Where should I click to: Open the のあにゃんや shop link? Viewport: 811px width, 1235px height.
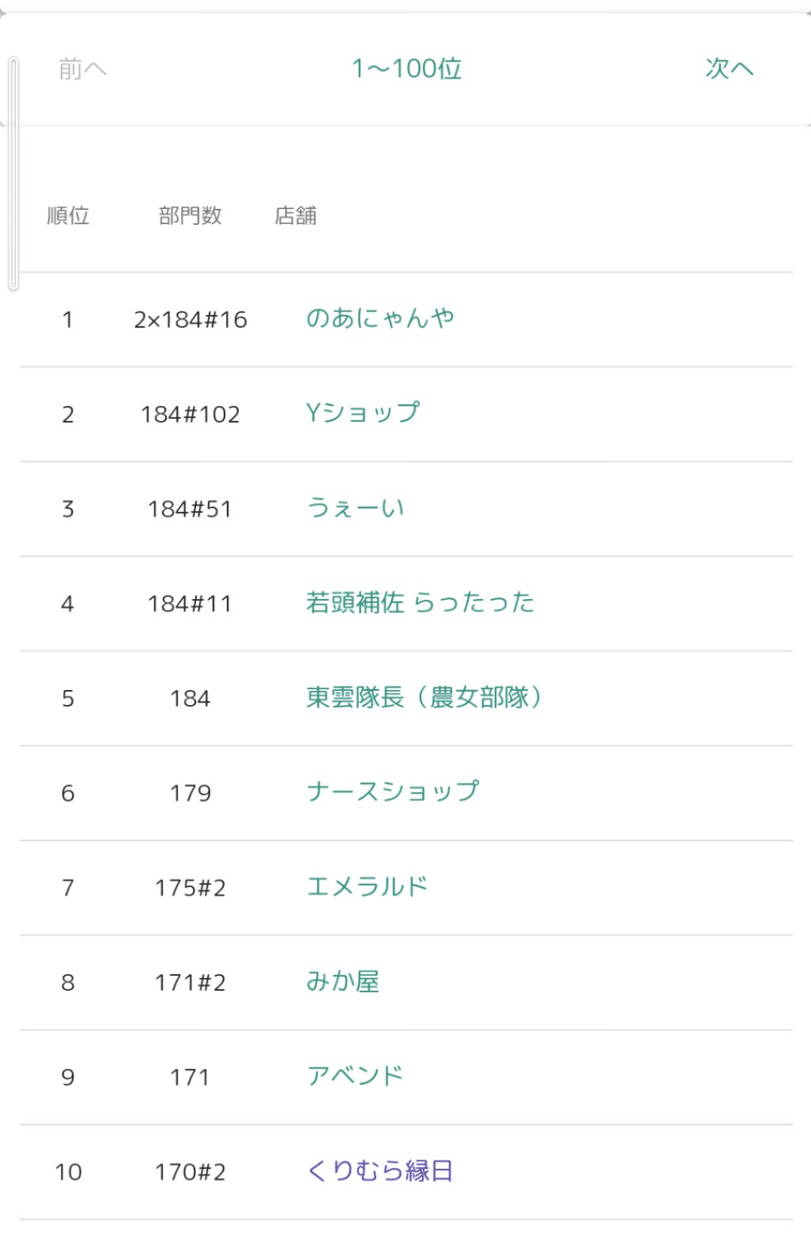[380, 319]
